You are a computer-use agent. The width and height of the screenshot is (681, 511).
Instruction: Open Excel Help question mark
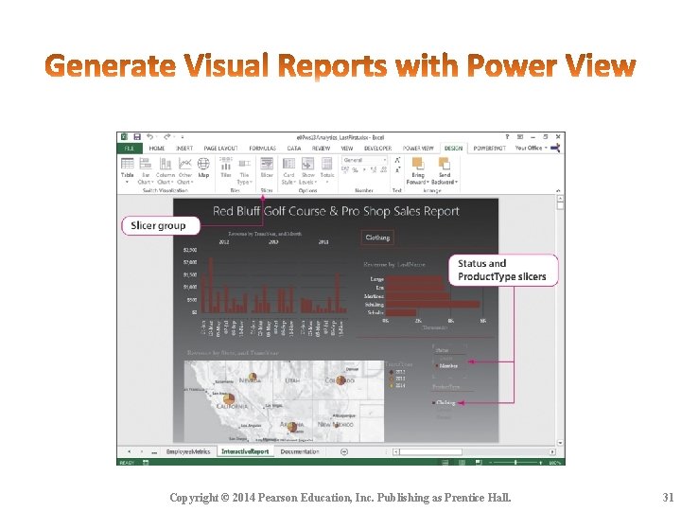pyautogui.click(x=507, y=137)
